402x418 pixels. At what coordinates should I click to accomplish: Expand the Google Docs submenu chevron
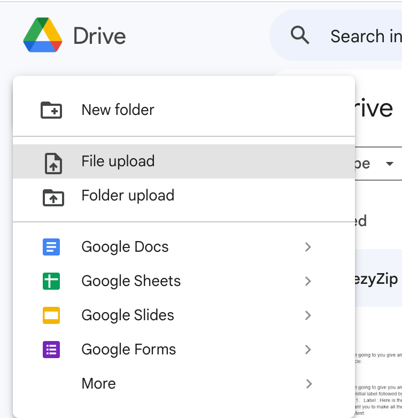pyautogui.click(x=308, y=247)
